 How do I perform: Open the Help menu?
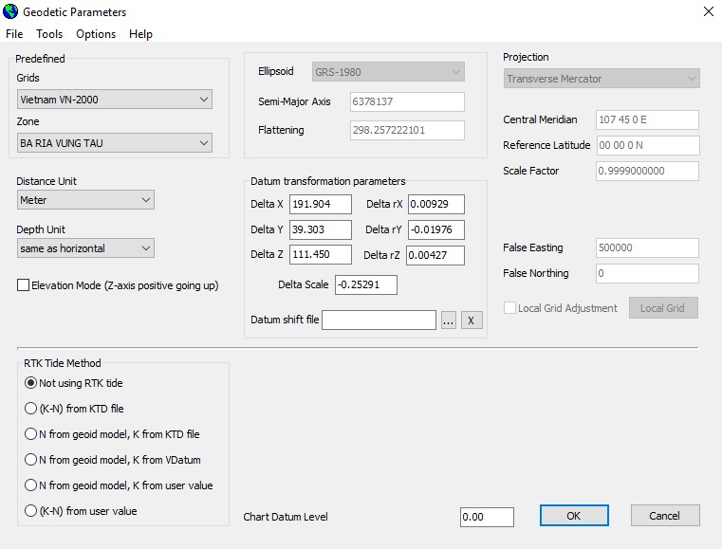tap(140, 34)
